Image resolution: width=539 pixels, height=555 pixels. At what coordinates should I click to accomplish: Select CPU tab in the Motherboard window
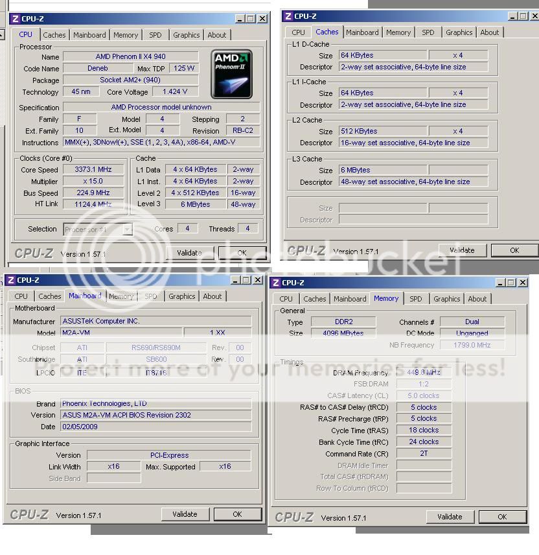tap(21, 296)
